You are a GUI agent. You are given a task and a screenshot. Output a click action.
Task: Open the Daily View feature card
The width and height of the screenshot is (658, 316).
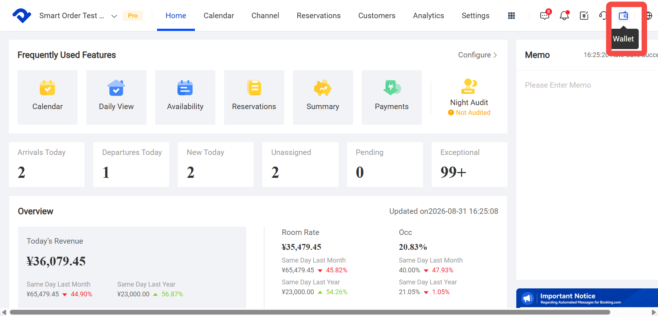click(x=116, y=97)
